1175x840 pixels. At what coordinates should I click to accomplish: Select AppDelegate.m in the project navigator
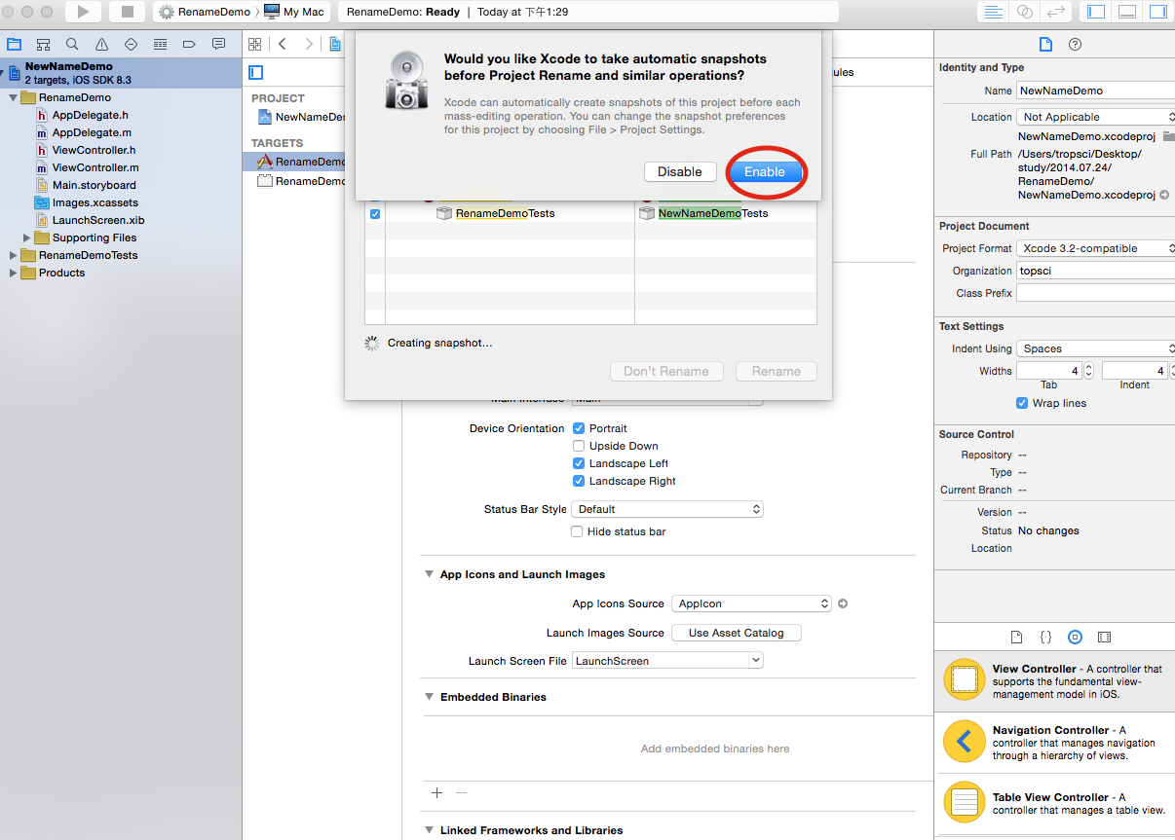pos(92,132)
